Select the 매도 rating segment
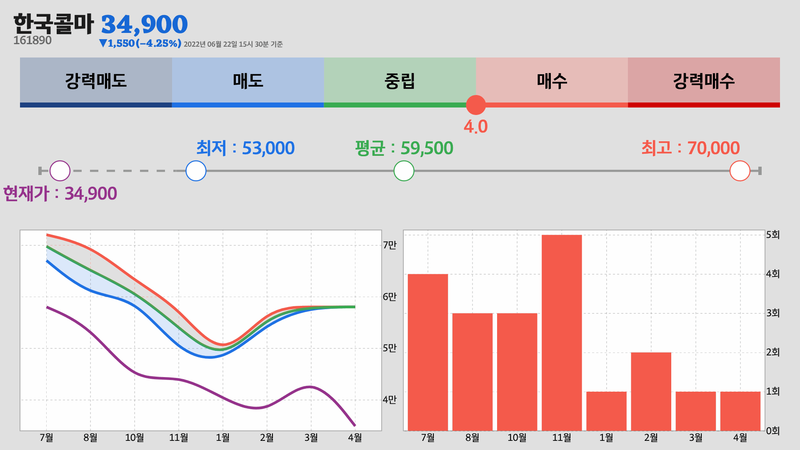 click(x=248, y=82)
